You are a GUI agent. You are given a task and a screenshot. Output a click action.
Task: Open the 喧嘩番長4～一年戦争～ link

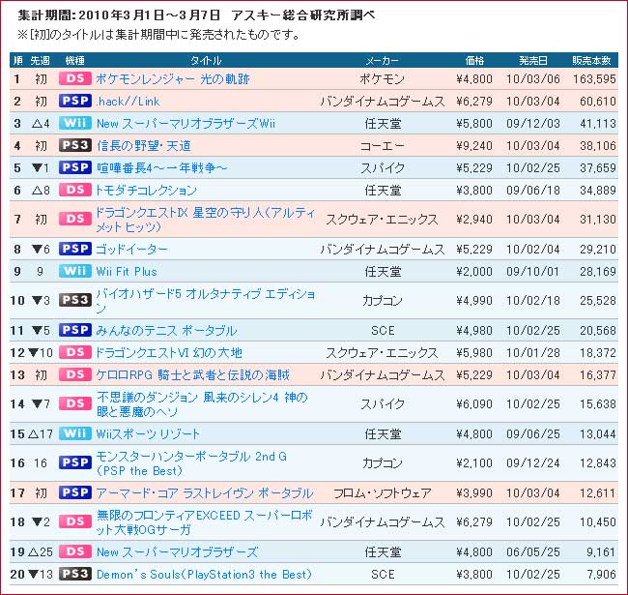[161, 167]
